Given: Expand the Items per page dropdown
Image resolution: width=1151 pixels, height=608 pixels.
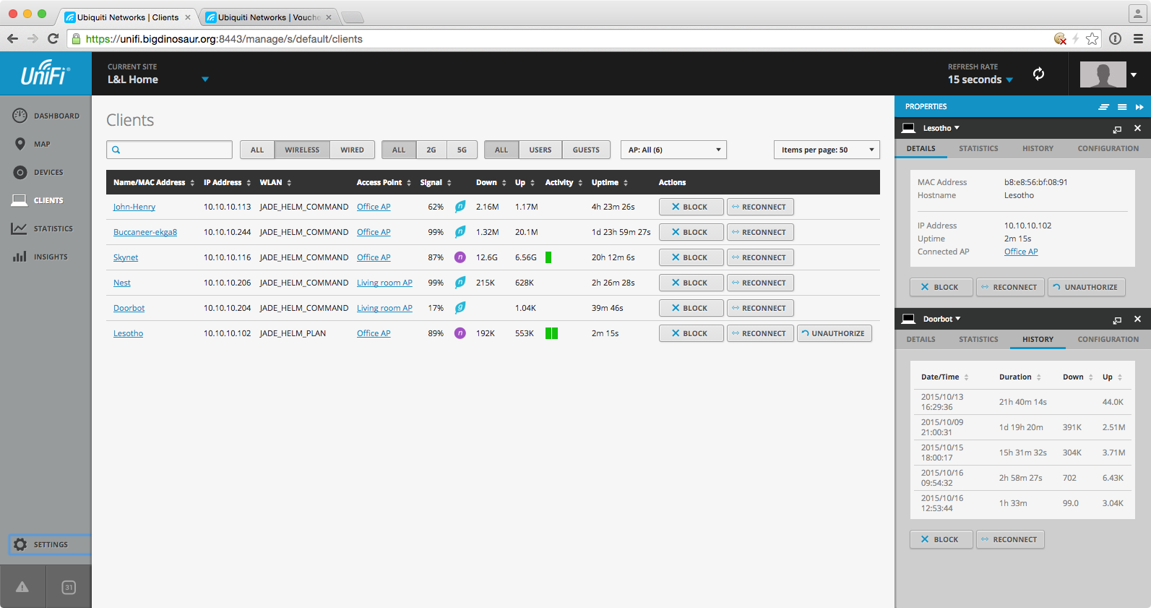Looking at the screenshot, I should (x=827, y=150).
